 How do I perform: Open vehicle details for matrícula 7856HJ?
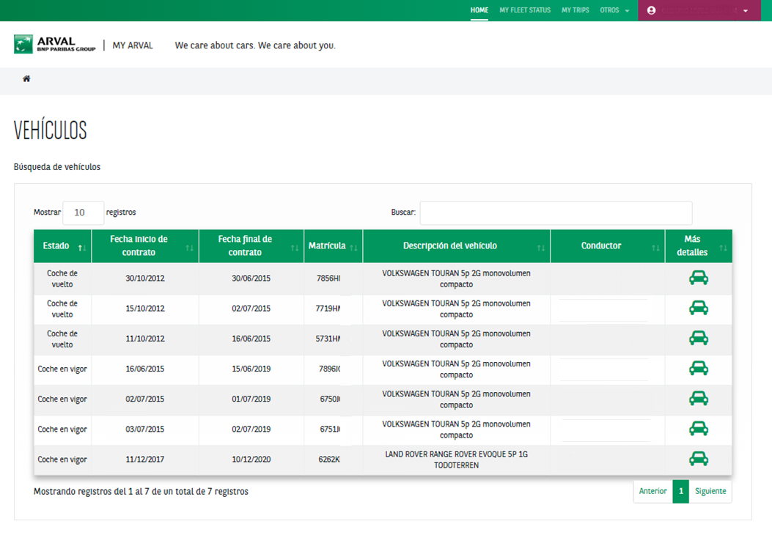tap(699, 278)
